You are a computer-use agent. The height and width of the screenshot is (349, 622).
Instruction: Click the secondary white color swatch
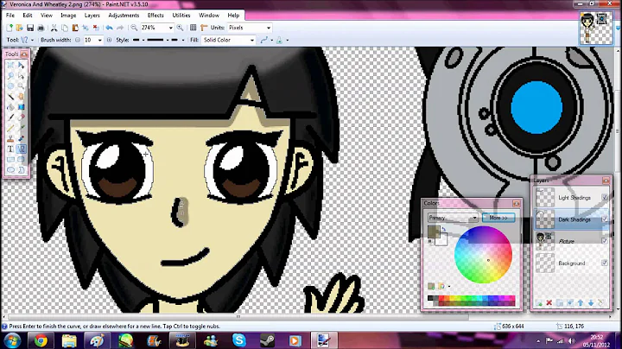tap(442, 240)
